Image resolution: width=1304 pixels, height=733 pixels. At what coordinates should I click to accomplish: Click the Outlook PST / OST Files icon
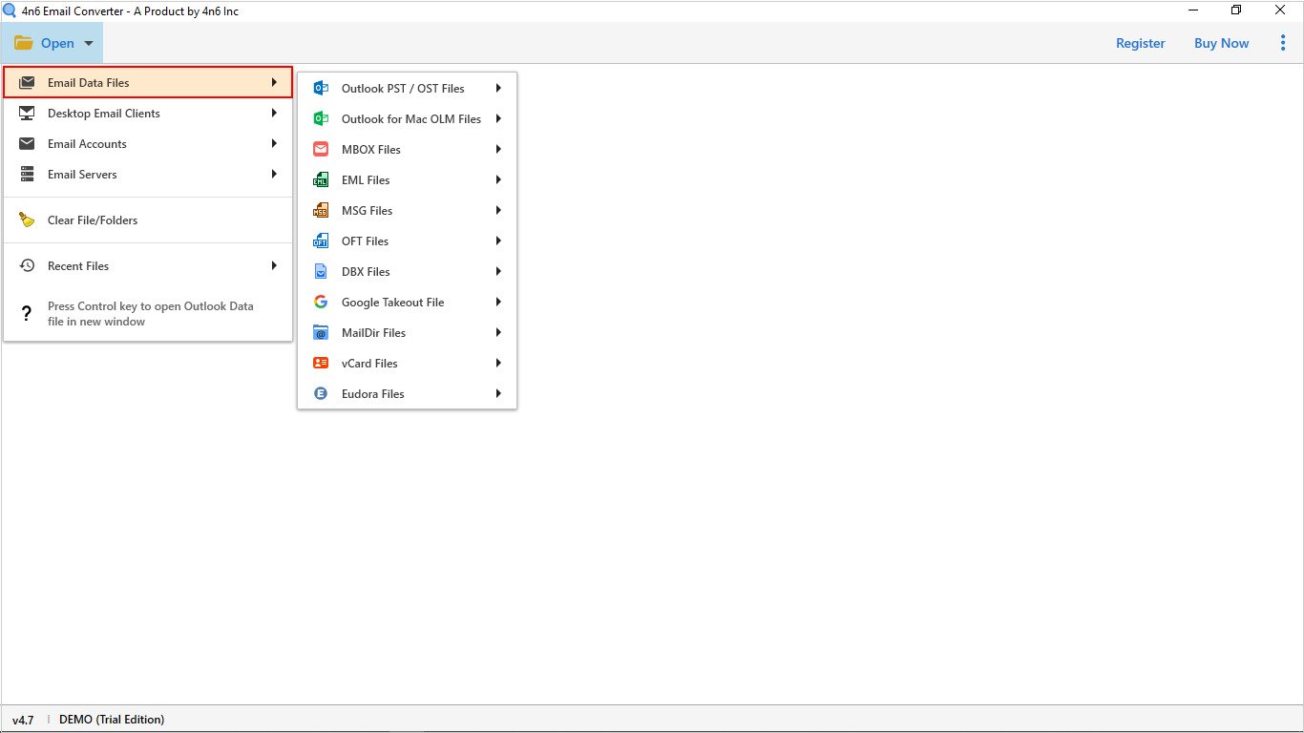(322, 89)
